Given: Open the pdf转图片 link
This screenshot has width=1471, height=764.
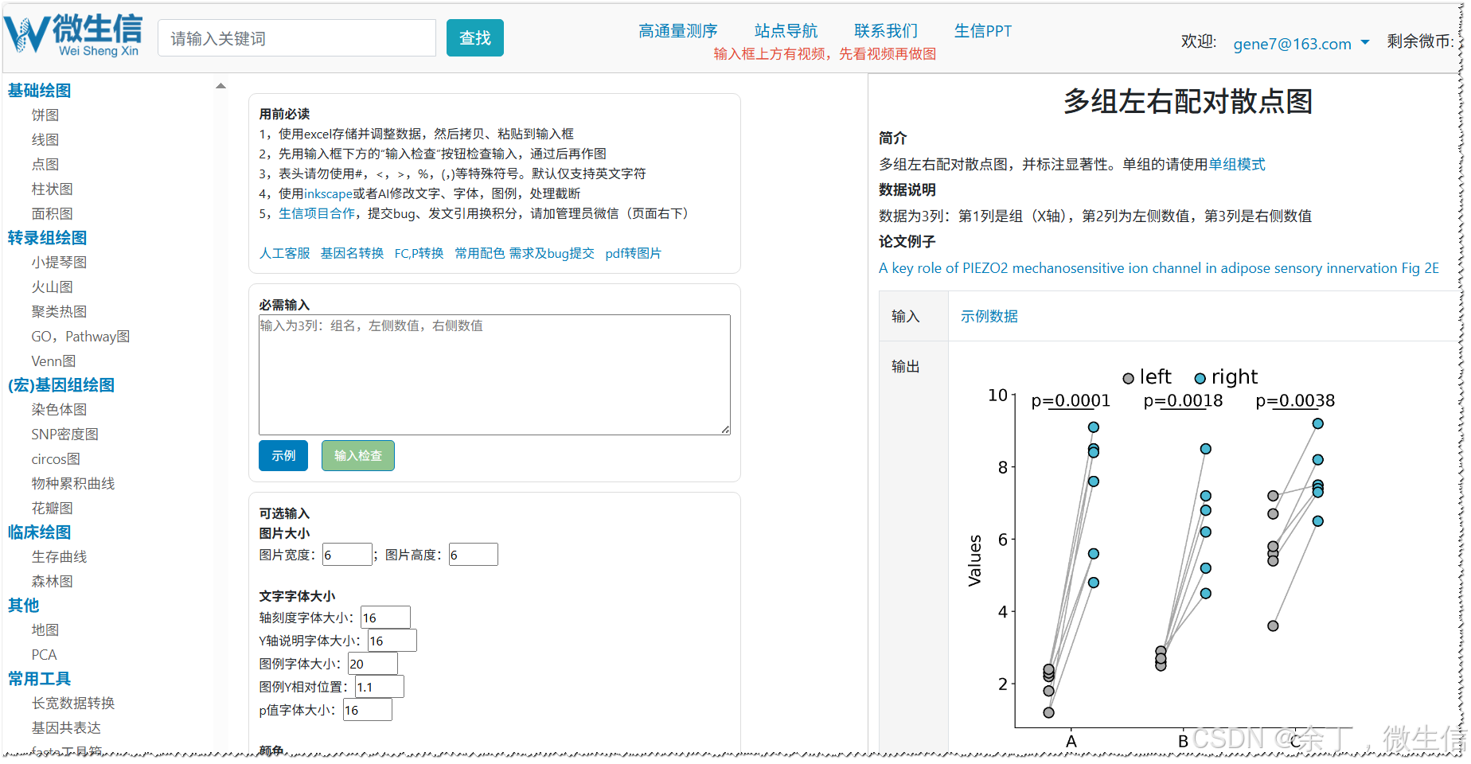Looking at the screenshot, I should click(x=634, y=253).
